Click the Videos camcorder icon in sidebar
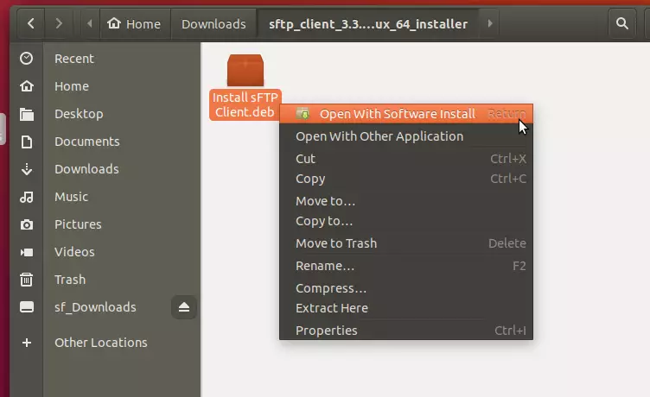650x397 pixels. point(27,252)
